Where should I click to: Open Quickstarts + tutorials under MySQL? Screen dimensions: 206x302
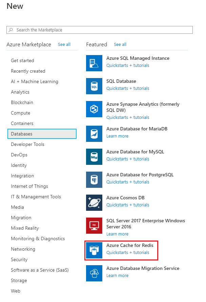(128, 159)
